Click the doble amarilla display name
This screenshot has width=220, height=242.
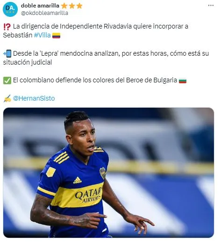pos(40,6)
